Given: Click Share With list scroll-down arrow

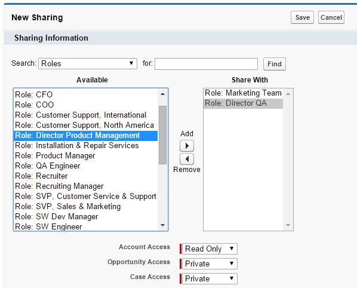Looking at the screenshot, I should (x=288, y=225).
